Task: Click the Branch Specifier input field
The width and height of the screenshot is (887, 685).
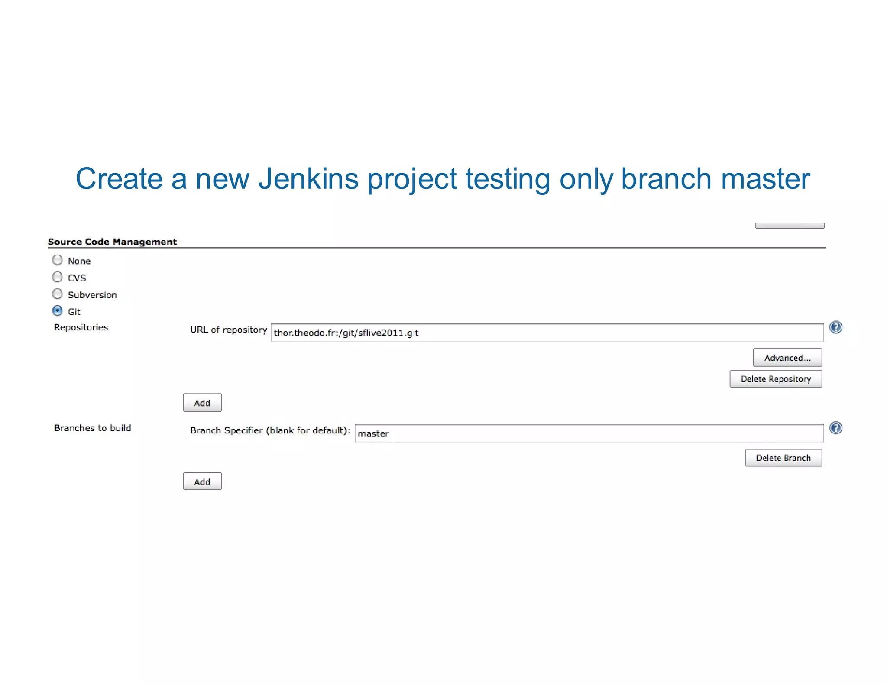Action: 589,433
